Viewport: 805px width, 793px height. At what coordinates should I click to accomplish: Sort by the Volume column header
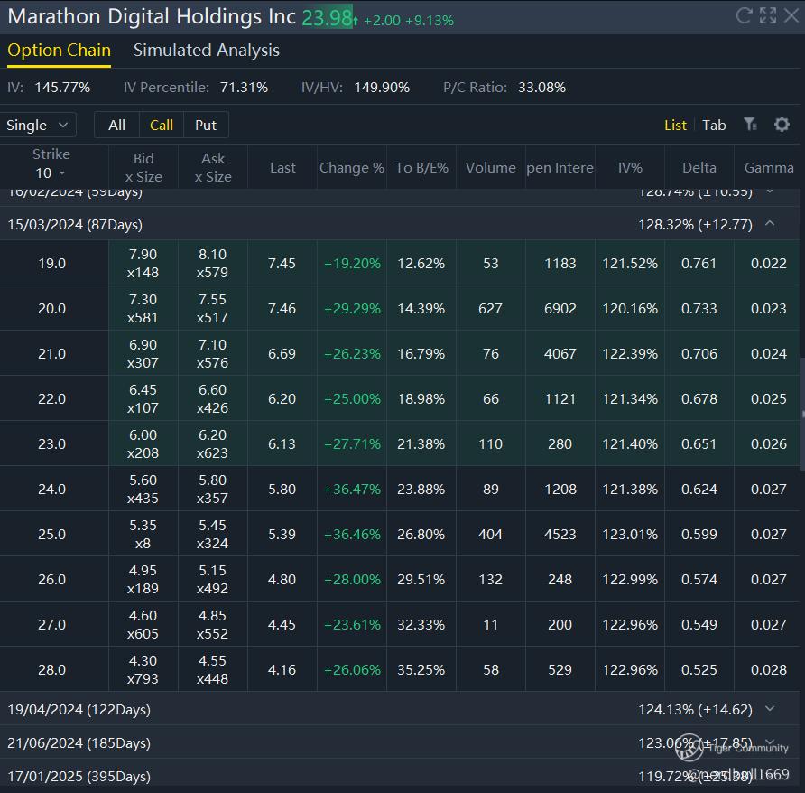[x=490, y=167]
